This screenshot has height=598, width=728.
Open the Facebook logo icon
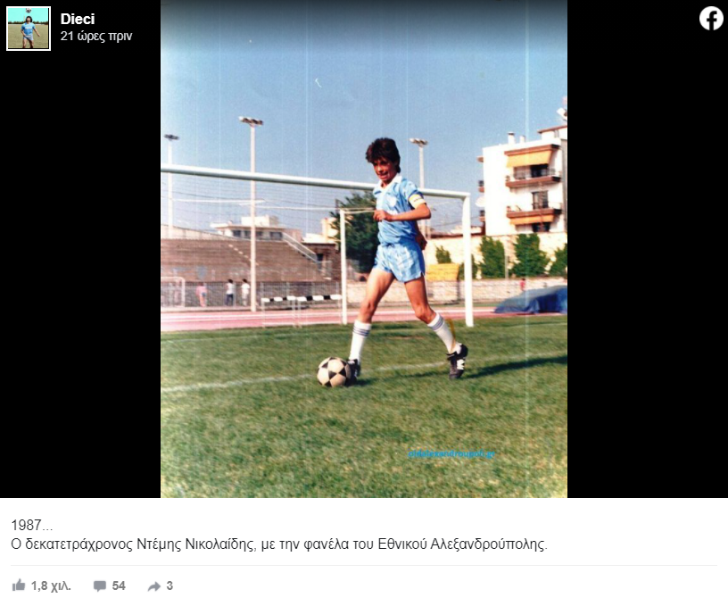tap(711, 19)
